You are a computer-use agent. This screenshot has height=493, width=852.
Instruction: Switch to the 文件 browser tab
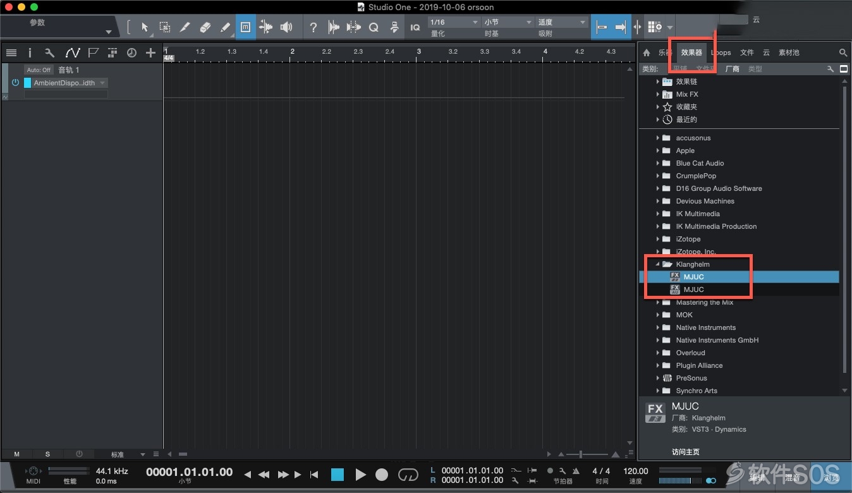(747, 52)
